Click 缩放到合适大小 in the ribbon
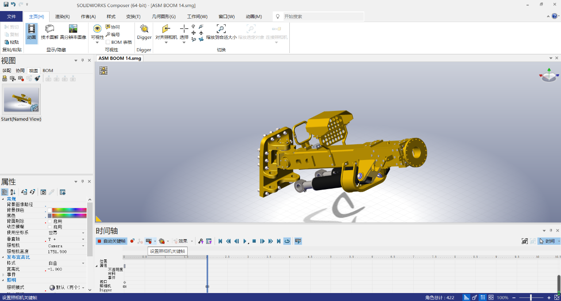The height and width of the screenshot is (301, 561). [221, 32]
